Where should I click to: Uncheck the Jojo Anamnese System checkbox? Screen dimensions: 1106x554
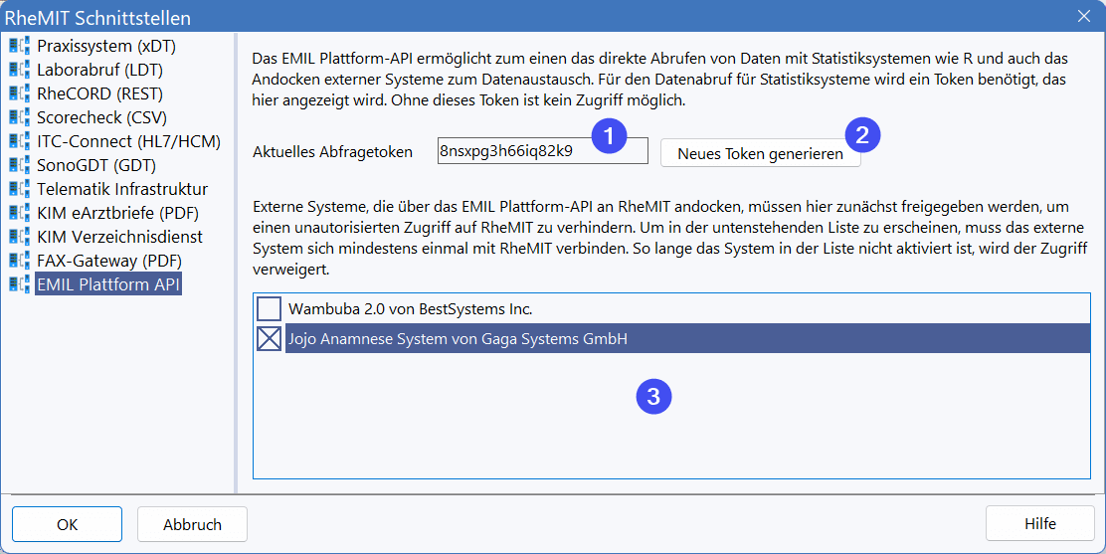coord(270,339)
